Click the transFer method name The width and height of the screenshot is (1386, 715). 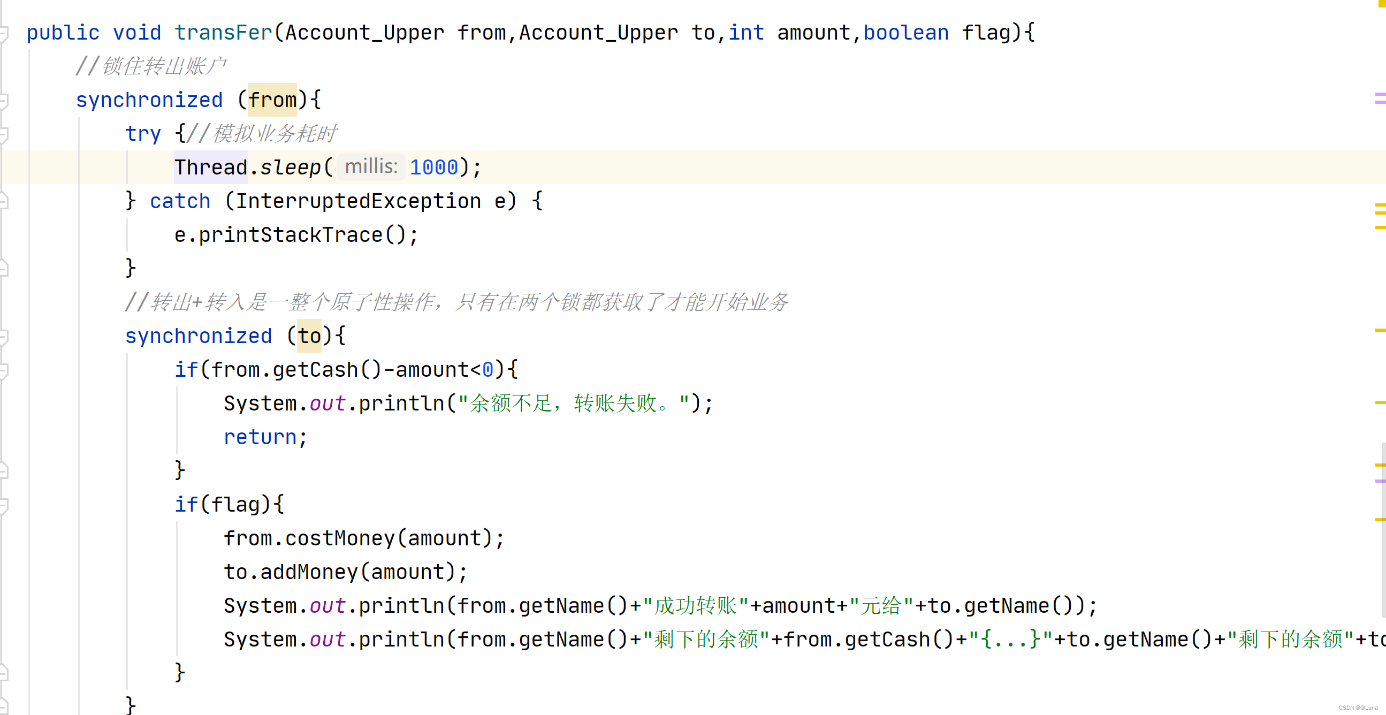(x=223, y=33)
